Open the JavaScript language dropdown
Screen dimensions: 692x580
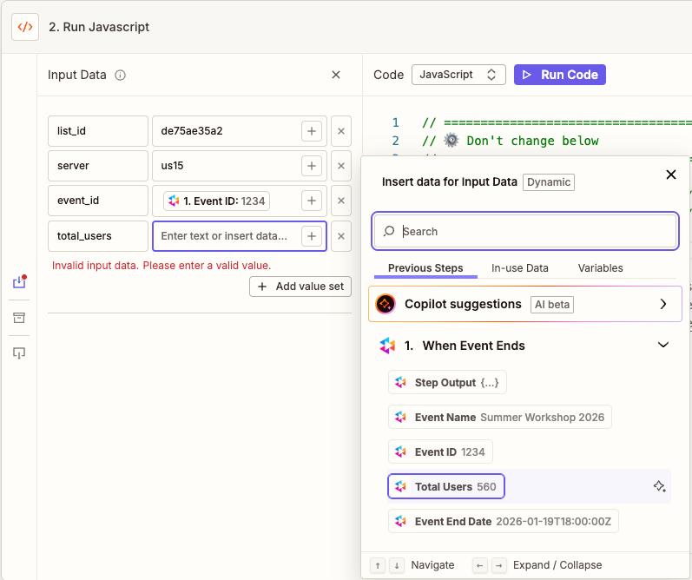[458, 75]
